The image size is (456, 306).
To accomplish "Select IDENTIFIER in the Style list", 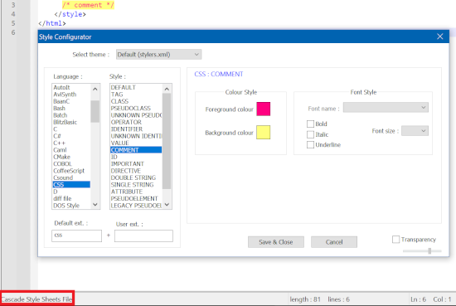I will [136, 129].
